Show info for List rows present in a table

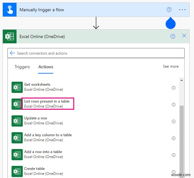[x=173, y=104]
